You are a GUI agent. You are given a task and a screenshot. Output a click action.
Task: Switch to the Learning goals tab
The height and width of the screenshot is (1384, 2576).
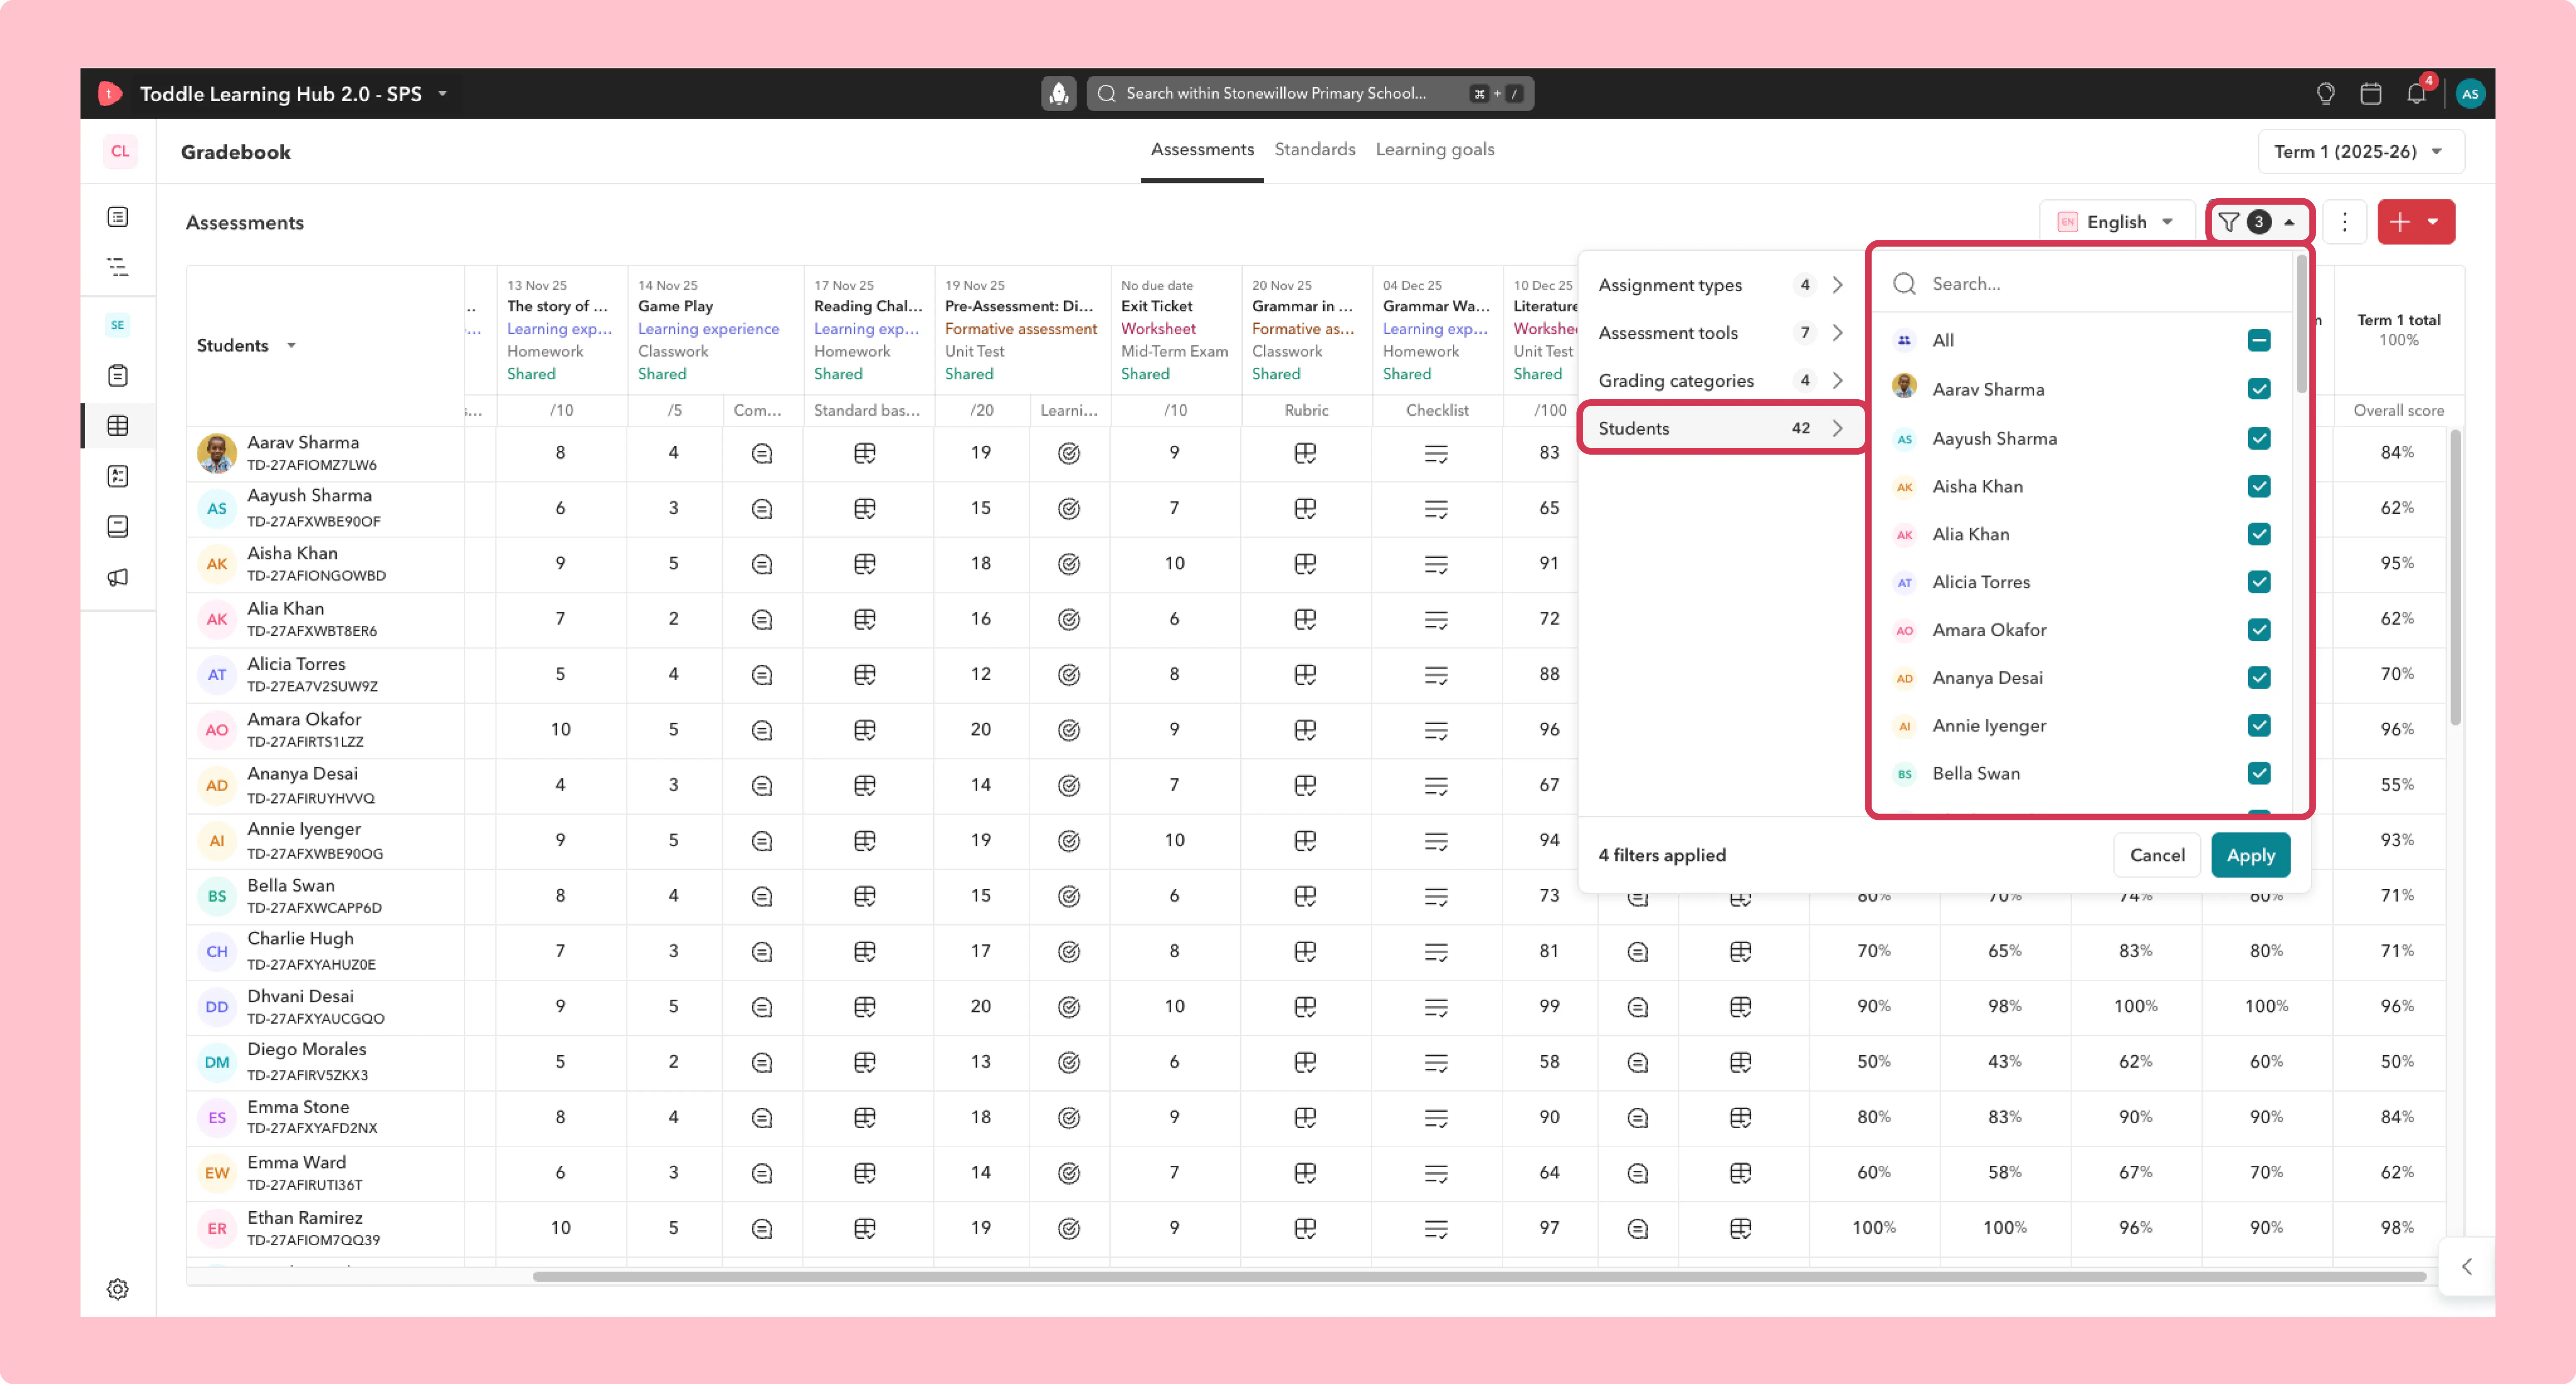click(x=1435, y=150)
